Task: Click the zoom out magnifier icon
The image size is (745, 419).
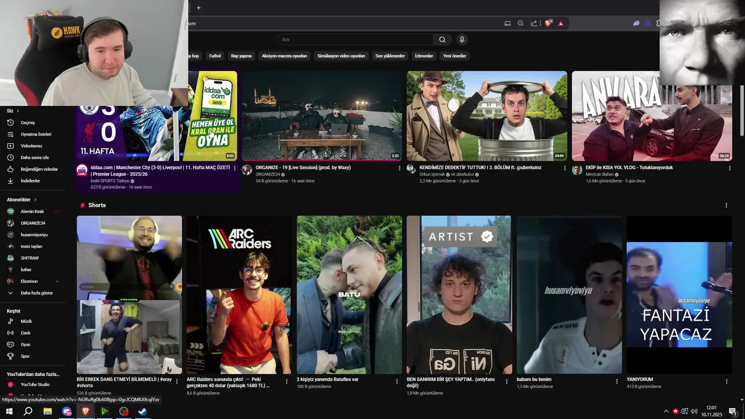Action: [x=520, y=23]
